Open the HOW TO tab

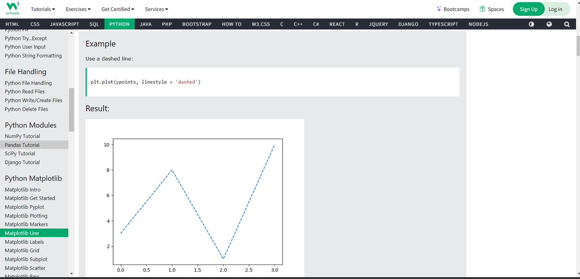pyautogui.click(x=232, y=24)
